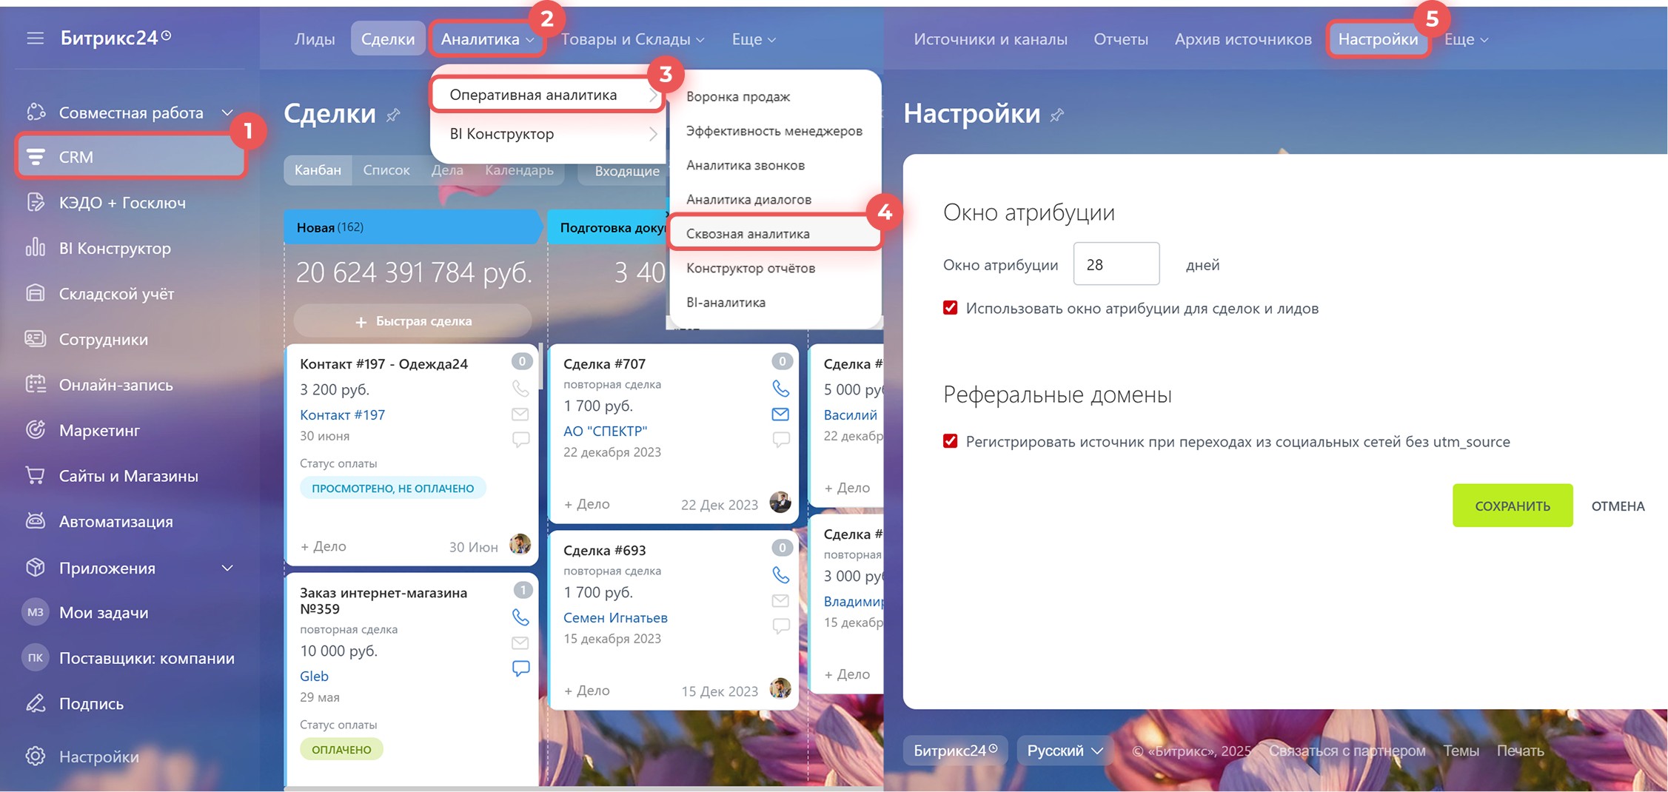Click the Сайты и Магазины cart icon
This screenshot has width=1668, height=792.
tap(36, 475)
